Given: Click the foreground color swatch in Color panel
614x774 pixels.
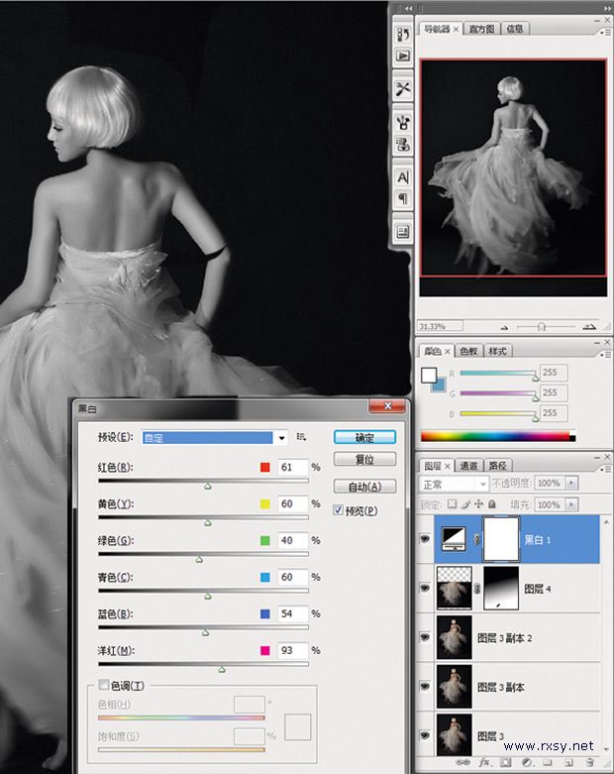Looking at the screenshot, I should pos(429,376).
